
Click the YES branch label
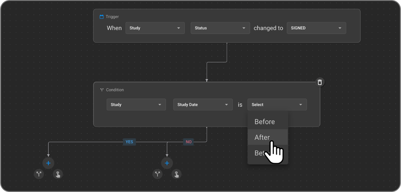pos(129,142)
